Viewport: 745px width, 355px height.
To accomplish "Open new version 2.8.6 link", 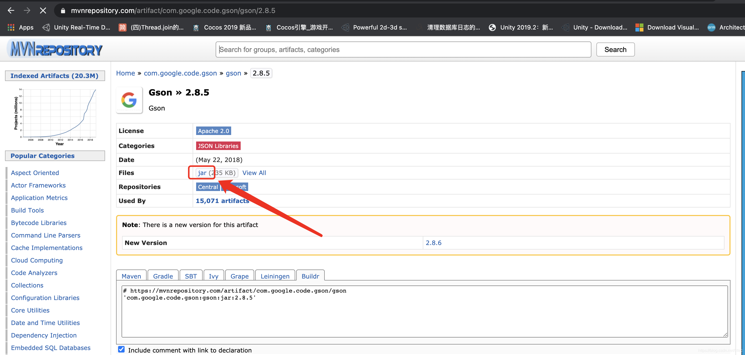I will (x=433, y=243).
